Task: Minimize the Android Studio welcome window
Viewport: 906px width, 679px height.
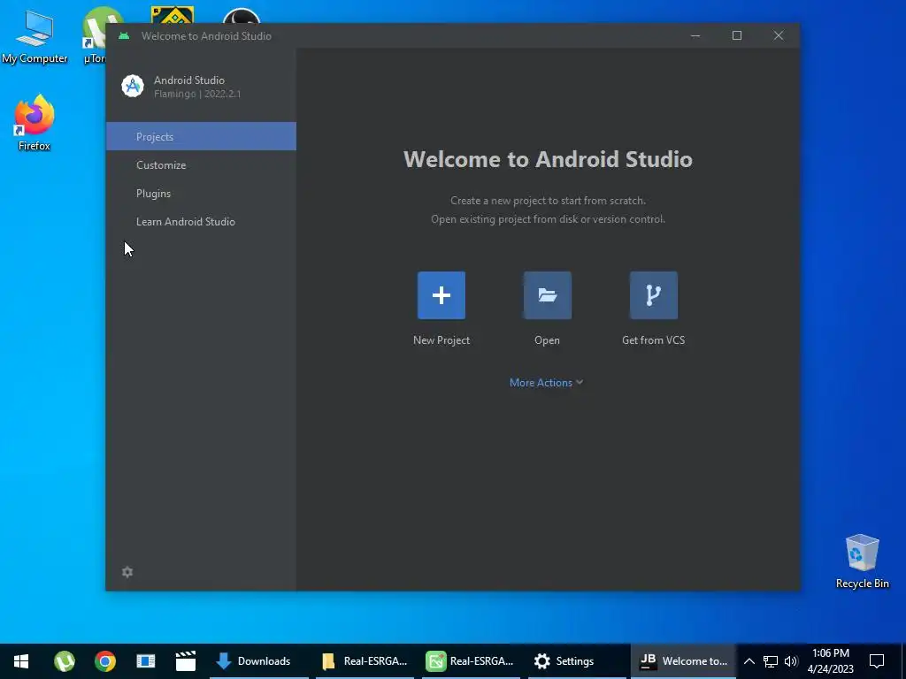Action: pos(695,35)
